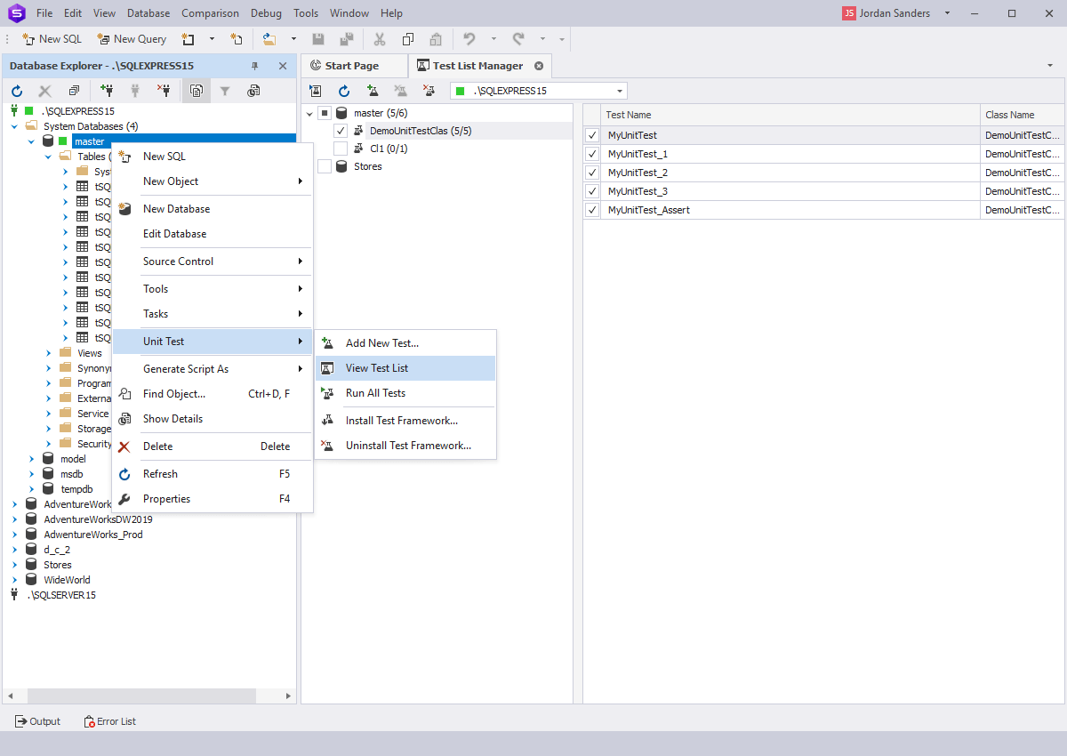Screen dimensions: 1067x756
Task: Uncheck the DemoUnitTestClas class checkbox
Action: [x=341, y=129]
